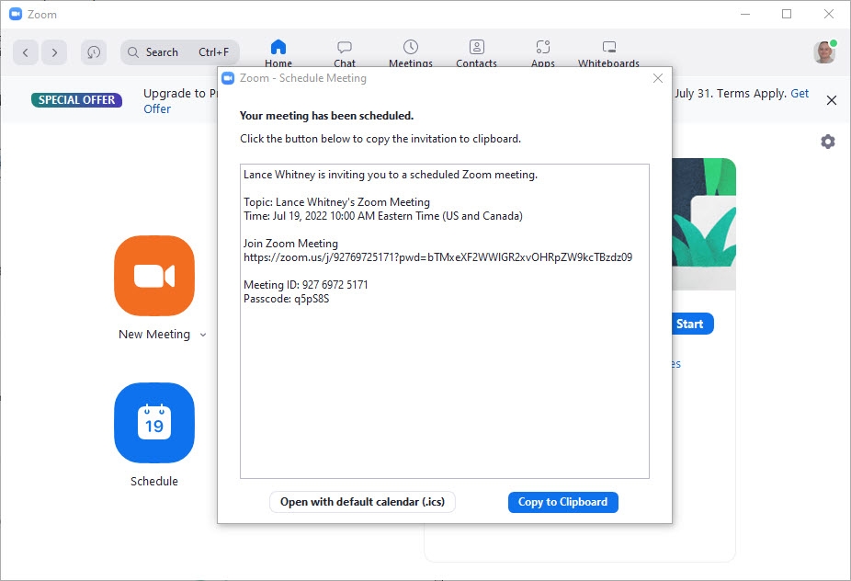This screenshot has width=851, height=581.
Task: Open the Meetings tab
Action: coord(411,53)
